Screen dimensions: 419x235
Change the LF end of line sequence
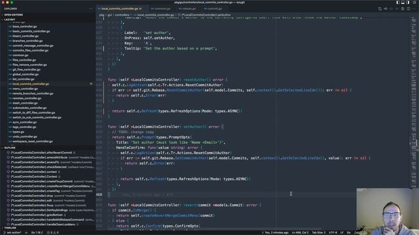point(342,232)
